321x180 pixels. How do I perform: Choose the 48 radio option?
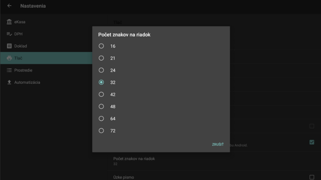[102, 107]
